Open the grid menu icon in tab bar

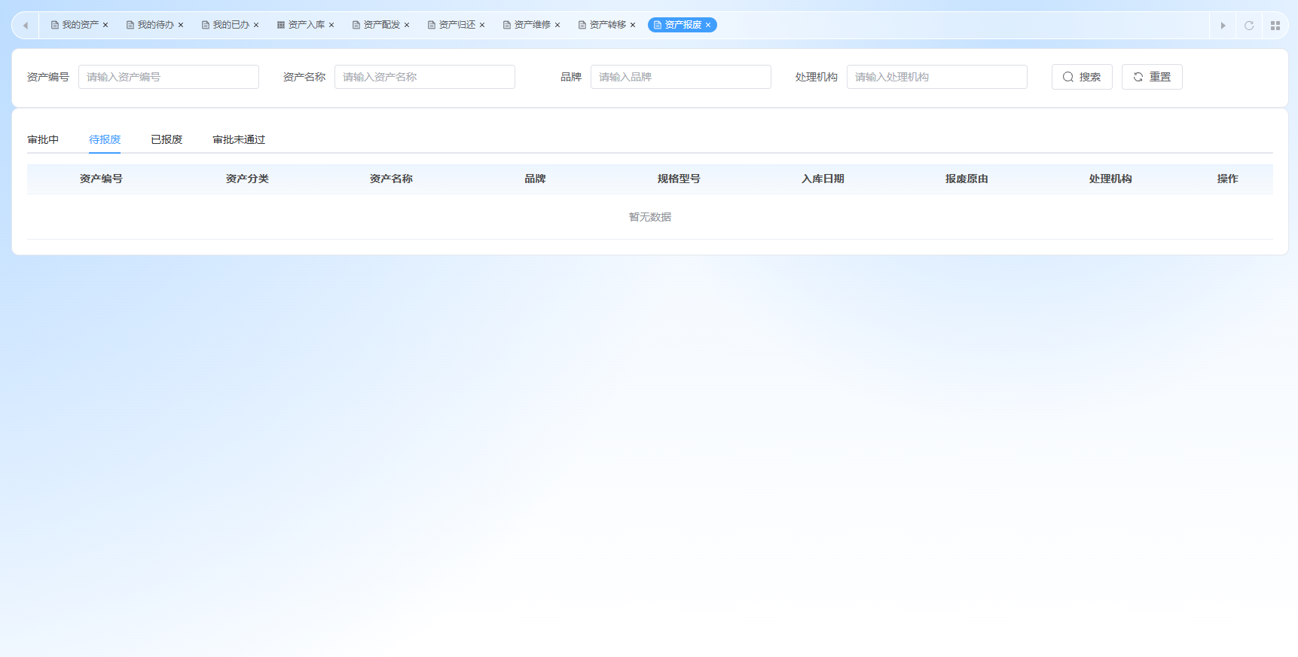pos(1275,26)
